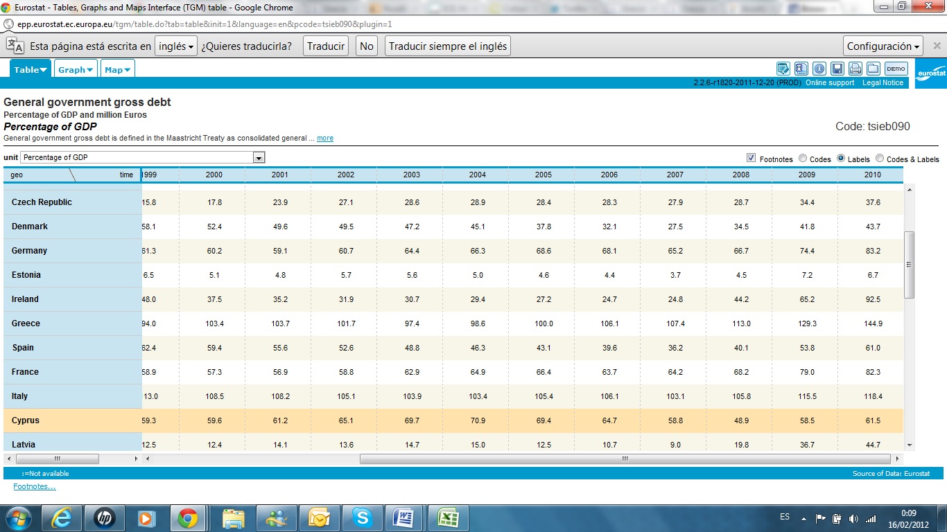This screenshot has width=947, height=532.
Task: Open Windows Explorer from the taskbar
Action: pos(234,517)
